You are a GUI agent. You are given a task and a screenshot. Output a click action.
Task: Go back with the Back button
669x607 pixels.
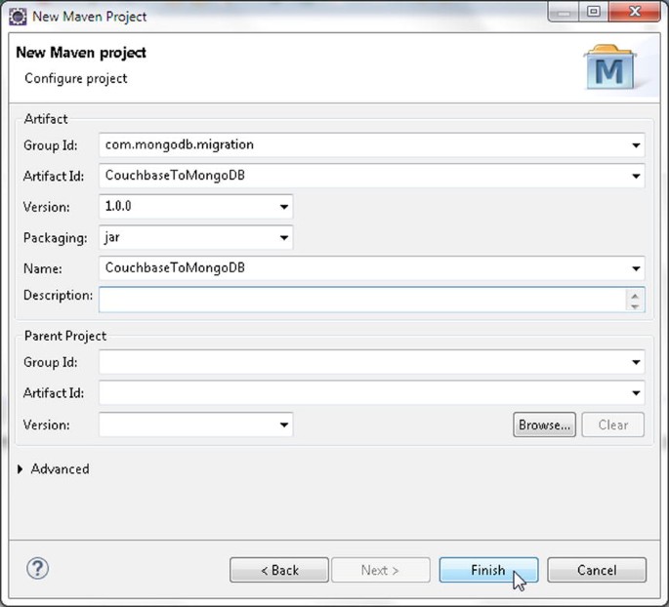point(278,570)
